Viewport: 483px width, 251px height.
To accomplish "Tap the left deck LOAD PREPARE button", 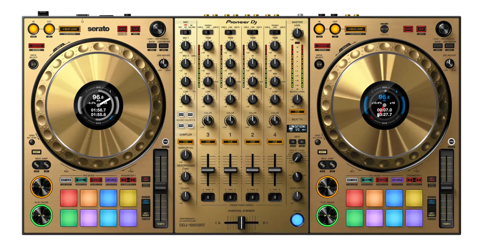I will point(164,46).
